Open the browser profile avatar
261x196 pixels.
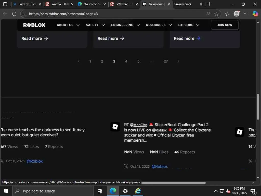click(x=237, y=14)
